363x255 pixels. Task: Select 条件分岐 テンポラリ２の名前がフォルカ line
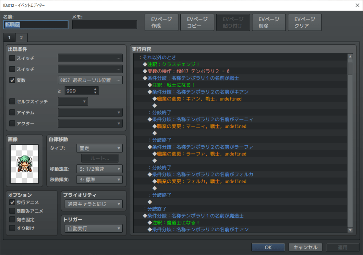coord(240,175)
